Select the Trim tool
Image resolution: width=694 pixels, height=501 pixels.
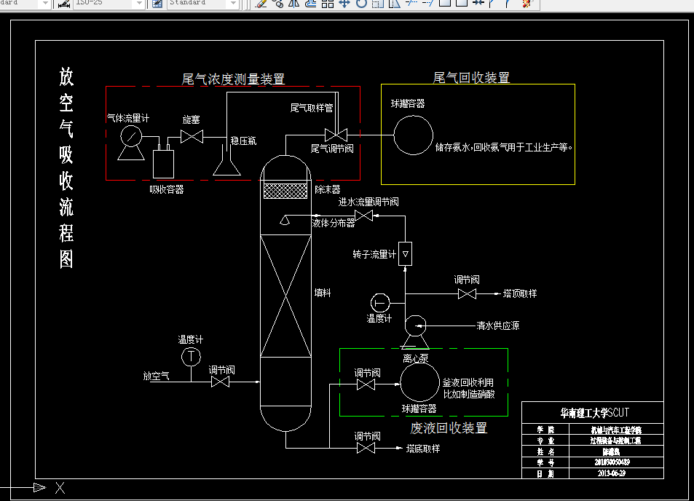pos(411,4)
